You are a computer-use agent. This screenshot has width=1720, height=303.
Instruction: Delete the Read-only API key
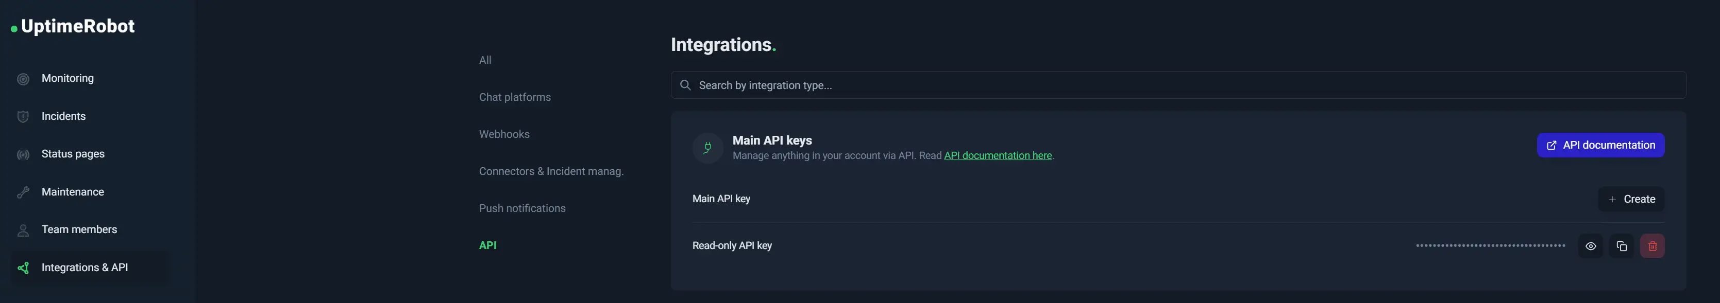pyautogui.click(x=1652, y=246)
